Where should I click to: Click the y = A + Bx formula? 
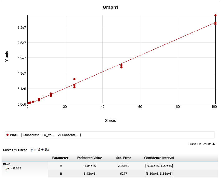tap(40, 150)
